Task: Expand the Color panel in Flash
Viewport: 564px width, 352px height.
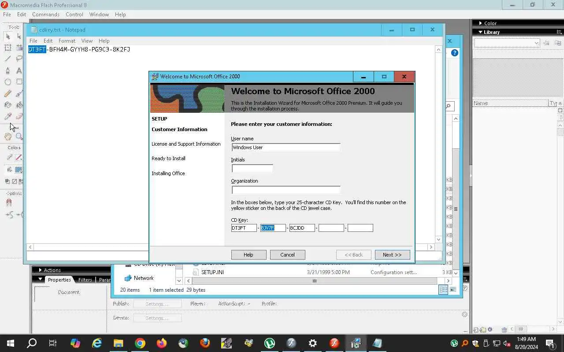Action: (481, 23)
